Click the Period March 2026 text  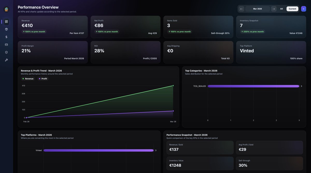coord(74,59)
